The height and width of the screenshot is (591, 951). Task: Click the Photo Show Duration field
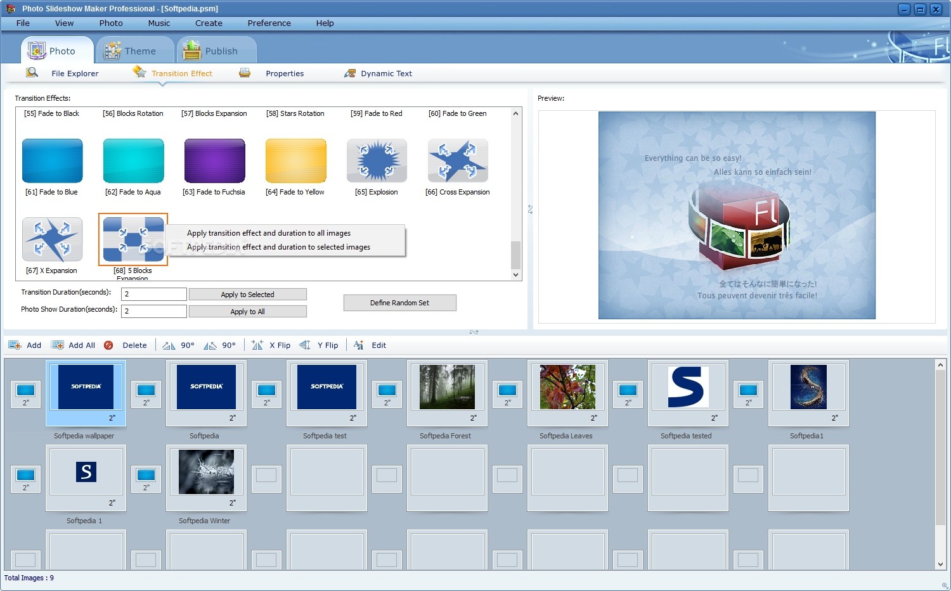tap(154, 311)
